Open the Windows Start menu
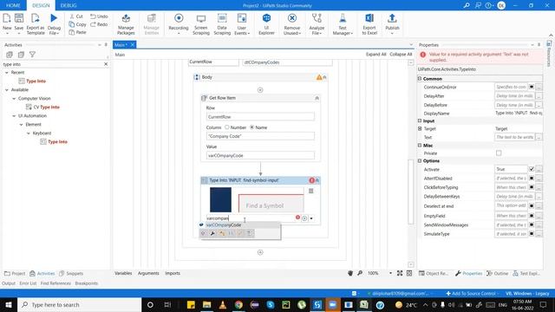Screen dimensions: 555x312 9,304
